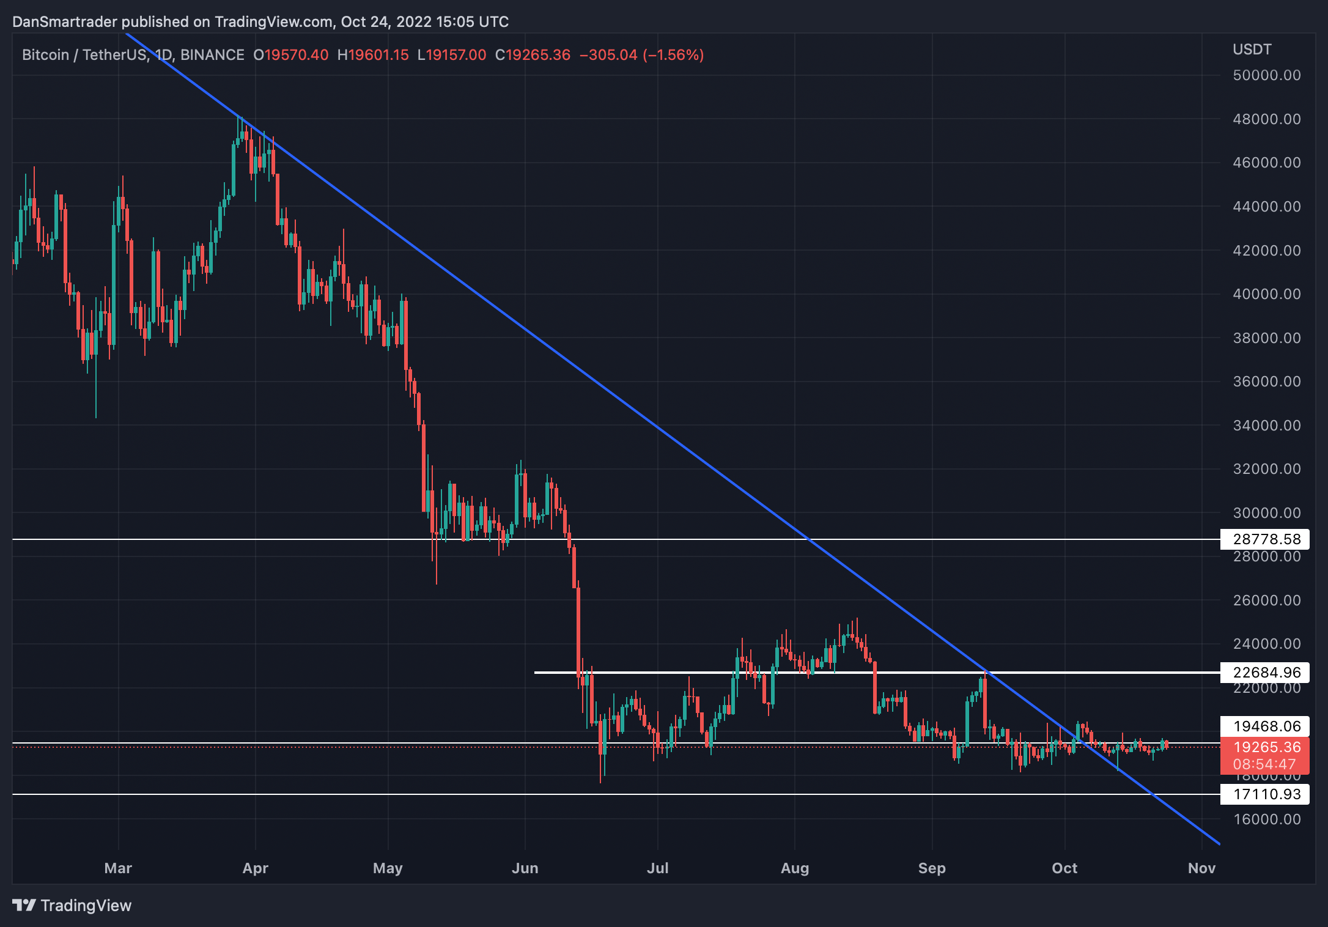
Task: Click the high value H19601.15
Action: 373,55
